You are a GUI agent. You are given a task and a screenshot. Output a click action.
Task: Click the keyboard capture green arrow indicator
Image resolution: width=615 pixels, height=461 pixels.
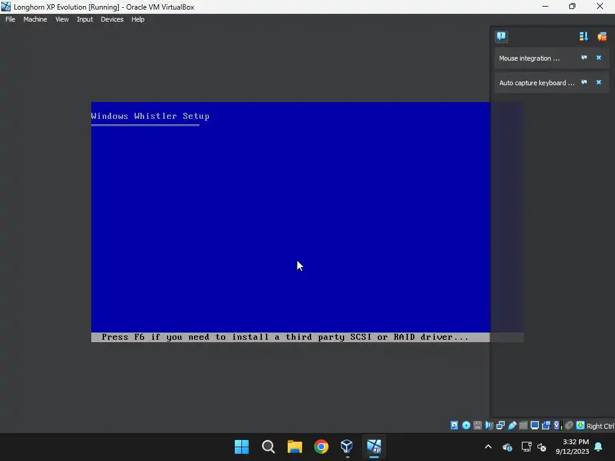[x=581, y=426]
